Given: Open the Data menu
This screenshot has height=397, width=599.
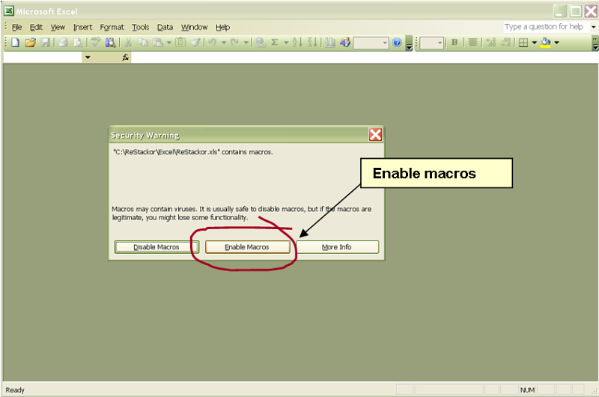Looking at the screenshot, I should (165, 27).
